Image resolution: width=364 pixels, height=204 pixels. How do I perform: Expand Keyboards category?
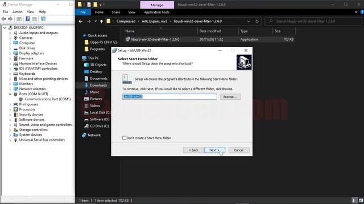(10, 74)
